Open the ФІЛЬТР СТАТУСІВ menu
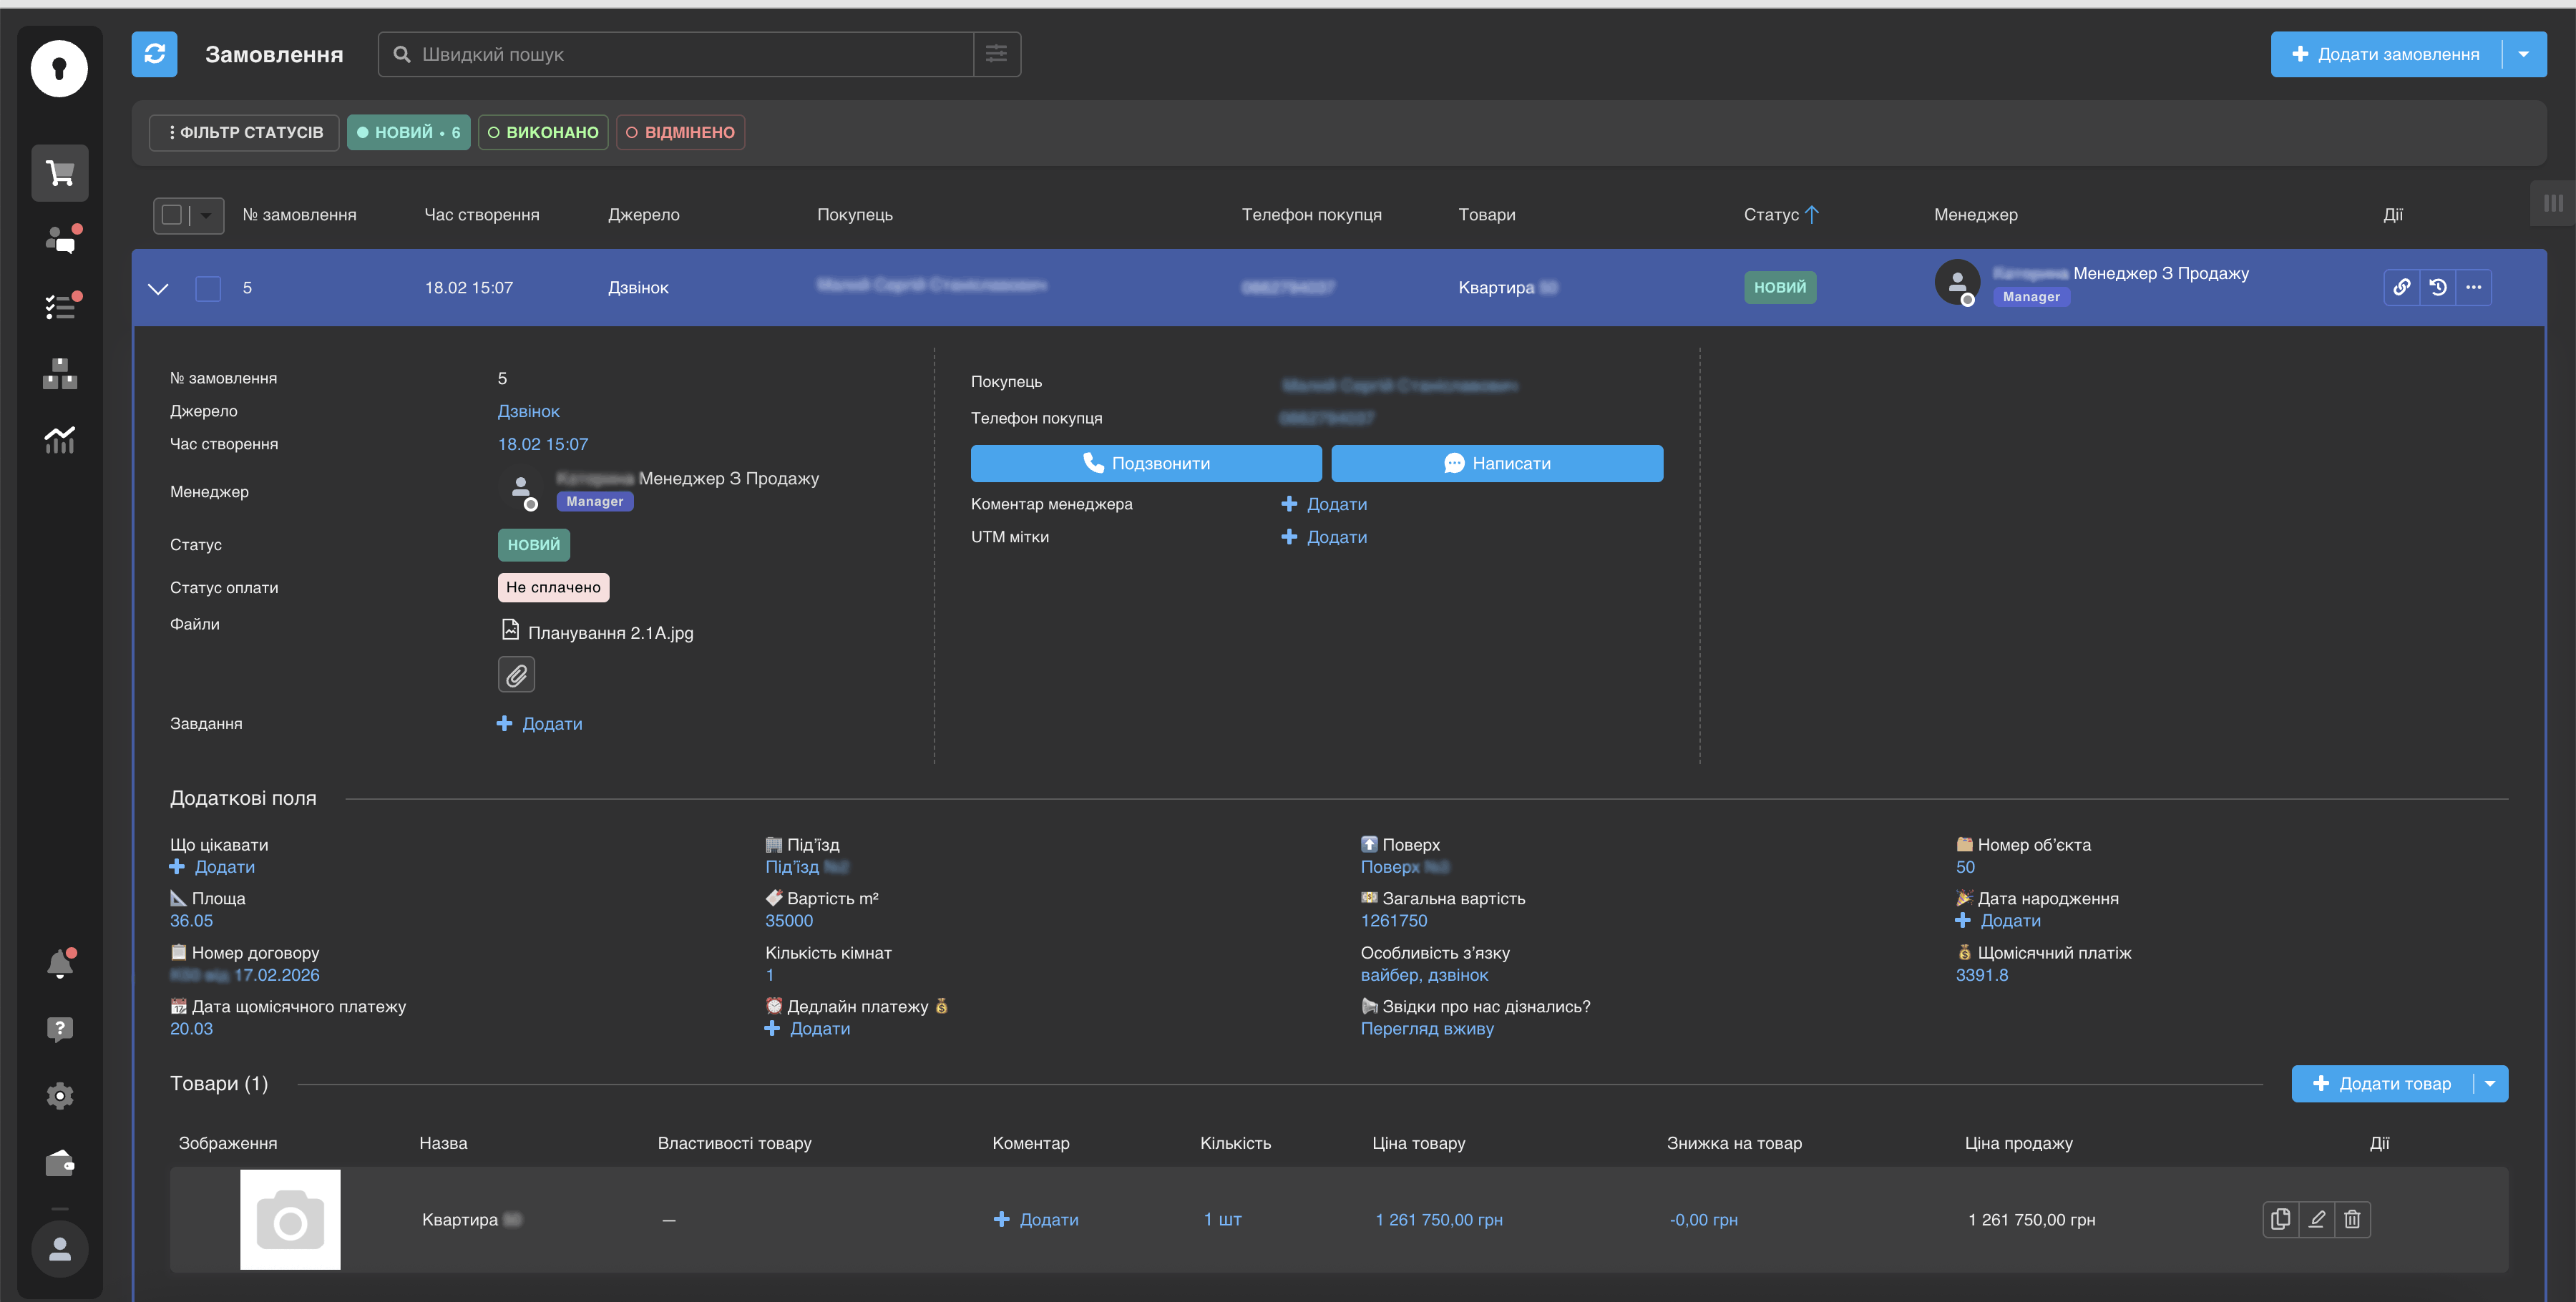This screenshot has width=2576, height=1302. click(x=245, y=132)
